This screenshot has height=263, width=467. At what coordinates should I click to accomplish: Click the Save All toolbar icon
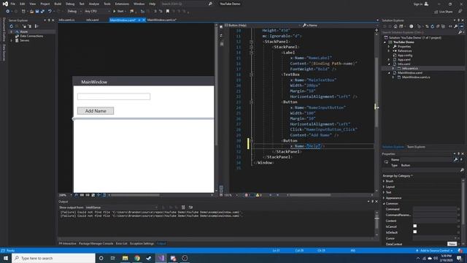click(42, 12)
